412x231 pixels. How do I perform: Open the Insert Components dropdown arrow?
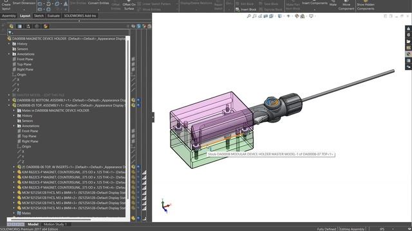315,10
